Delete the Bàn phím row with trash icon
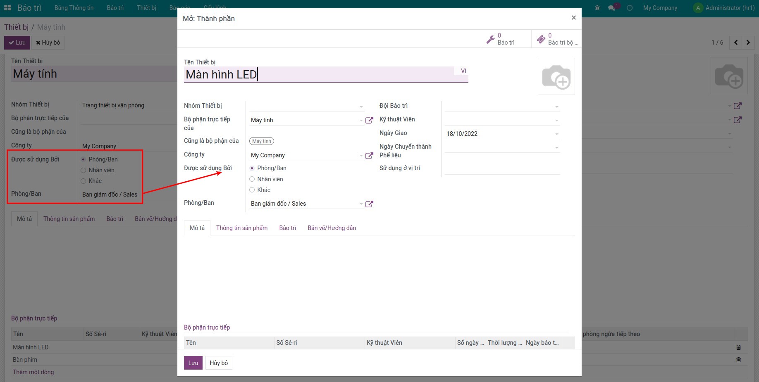Screen dimensions: 759x382 (738, 360)
